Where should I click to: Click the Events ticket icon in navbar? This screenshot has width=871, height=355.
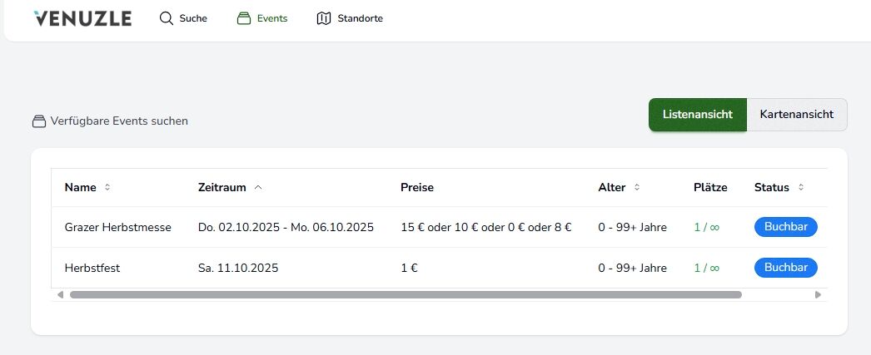(244, 18)
